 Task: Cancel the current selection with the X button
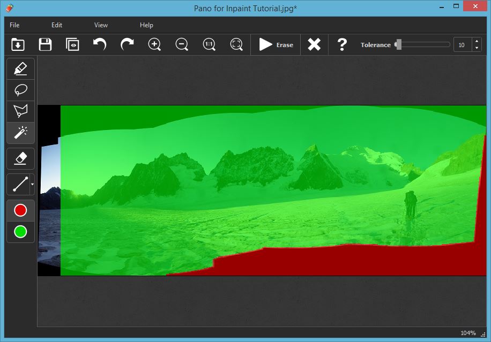click(x=314, y=44)
